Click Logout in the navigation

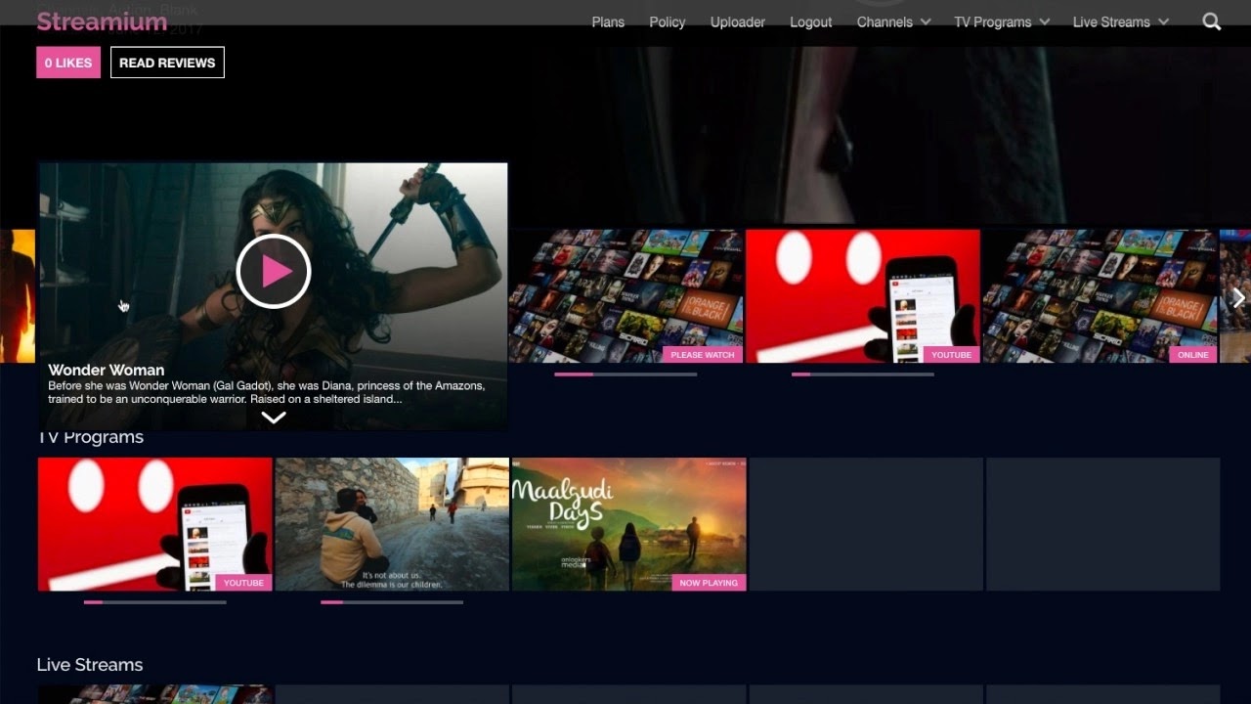(x=811, y=22)
